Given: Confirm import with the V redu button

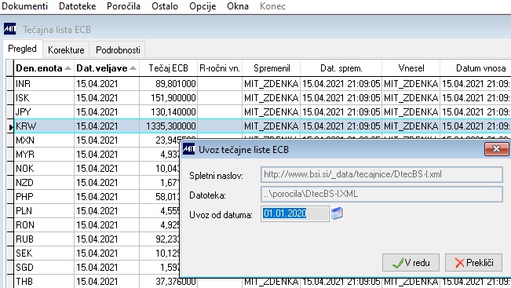Looking at the screenshot, I should [411, 263].
